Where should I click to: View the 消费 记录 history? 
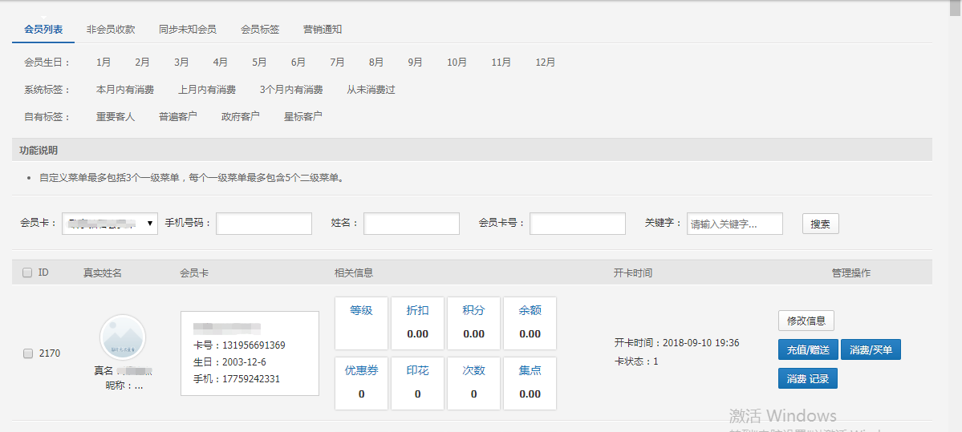point(807,378)
